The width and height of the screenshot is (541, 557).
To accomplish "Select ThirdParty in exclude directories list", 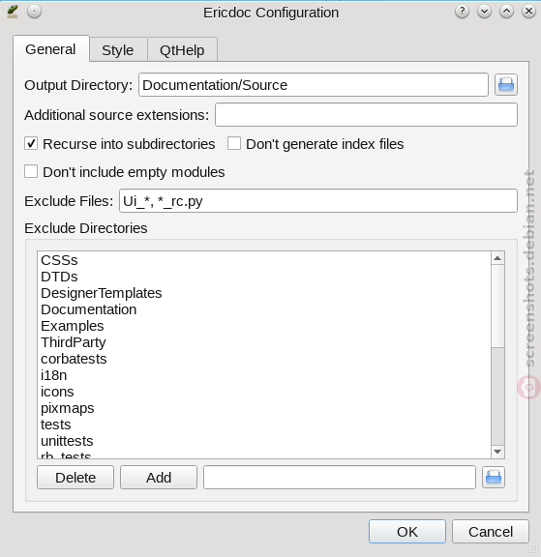I will pyautogui.click(x=74, y=342).
